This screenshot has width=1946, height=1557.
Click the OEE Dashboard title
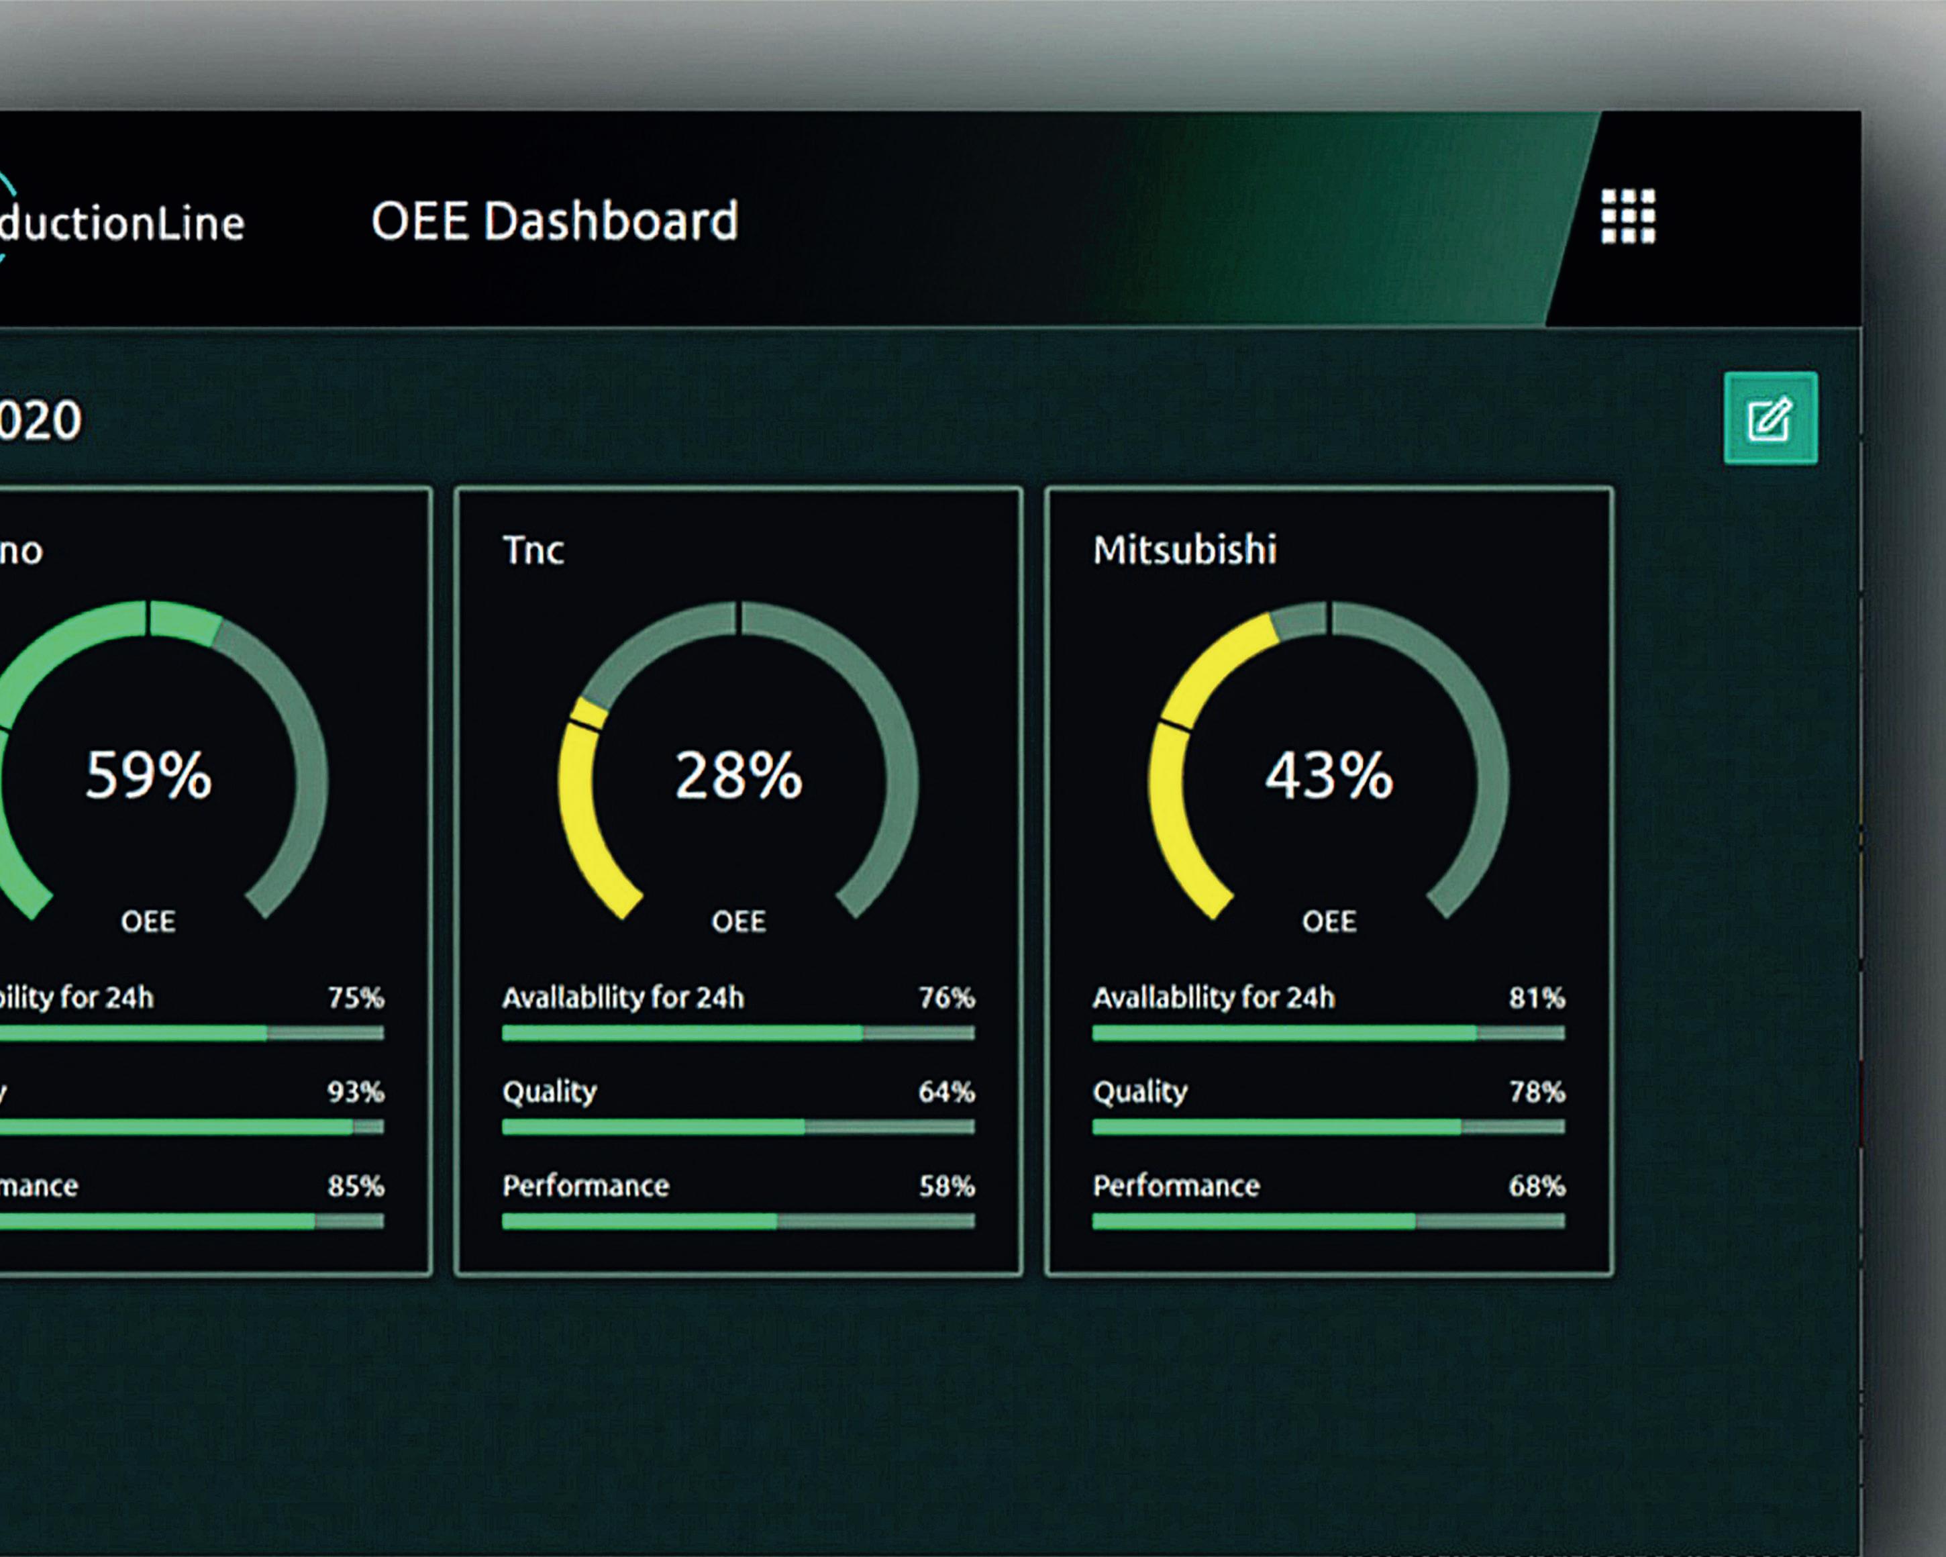coord(554,222)
